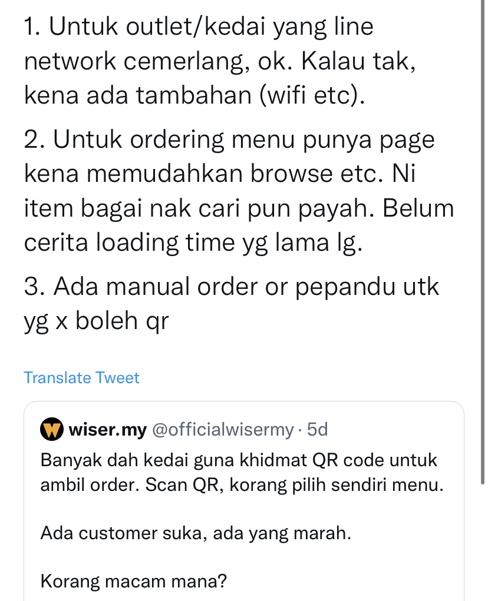The width and height of the screenshot is (488, 601).
Task: Click quoted text 'Korang macam mana?'
Action: 134,582
